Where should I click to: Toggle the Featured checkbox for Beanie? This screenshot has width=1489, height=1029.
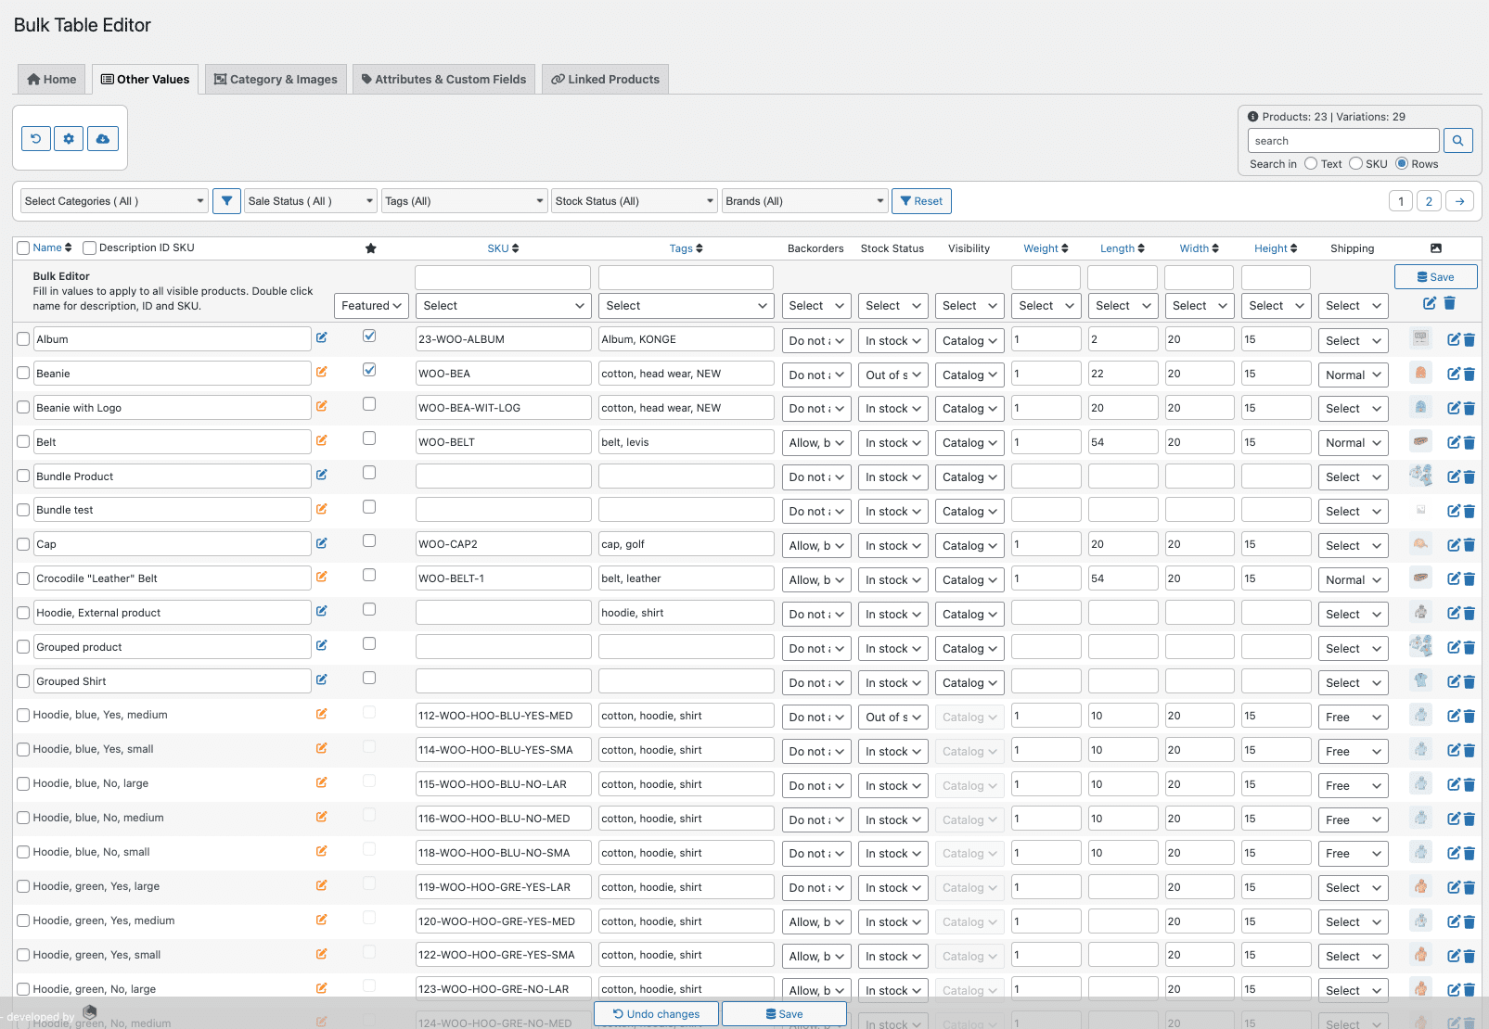[x=369, y=369]
